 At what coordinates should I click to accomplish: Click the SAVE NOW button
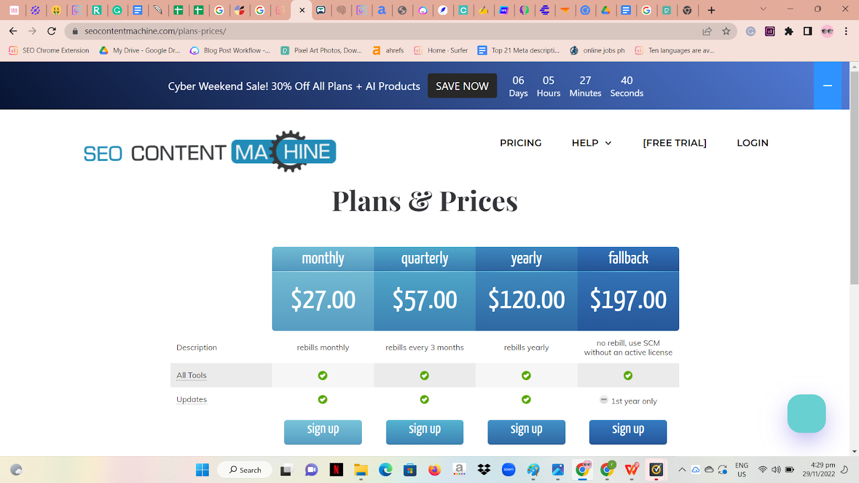pyautogui.click(x=462, y=86)
